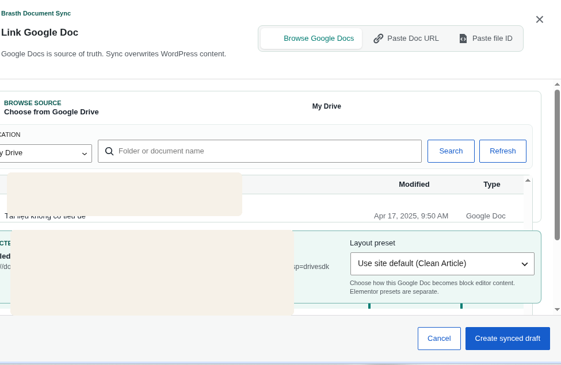Sort by Modified column header
The image size is (561, 365).
coord(414,185)
